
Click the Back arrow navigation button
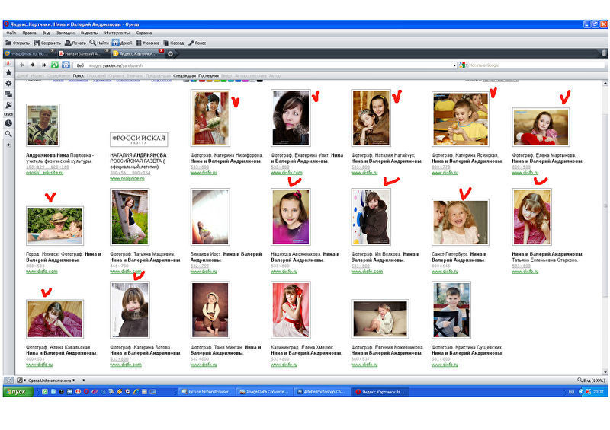tap(22, 65)
